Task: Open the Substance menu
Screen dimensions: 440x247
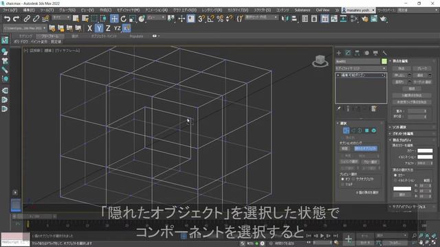Action: (x=302, y=10)
